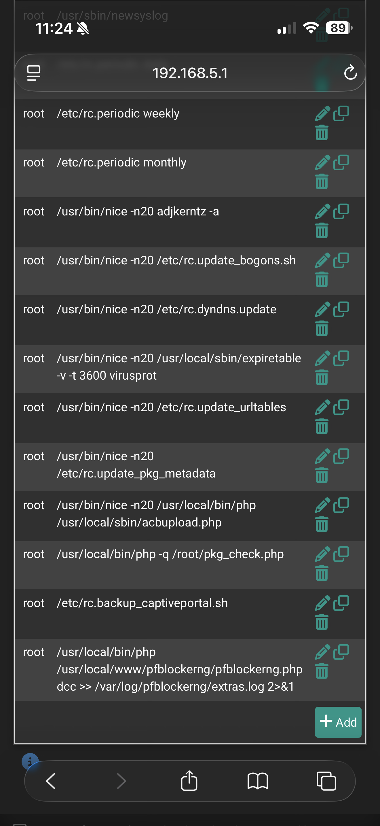This screenshot has width=380, height=826.
Task: Edit the pkg_check.php cron entry
Action: tap(322, 554)
